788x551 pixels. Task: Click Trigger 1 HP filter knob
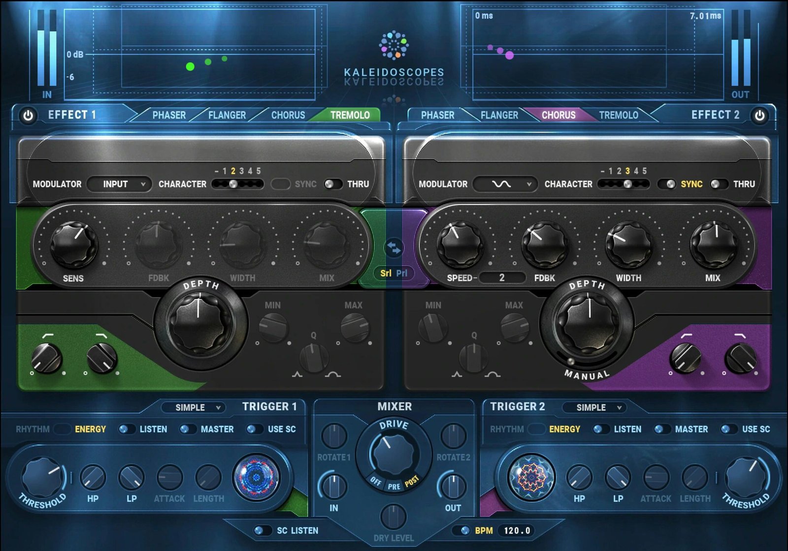[93, 477]
